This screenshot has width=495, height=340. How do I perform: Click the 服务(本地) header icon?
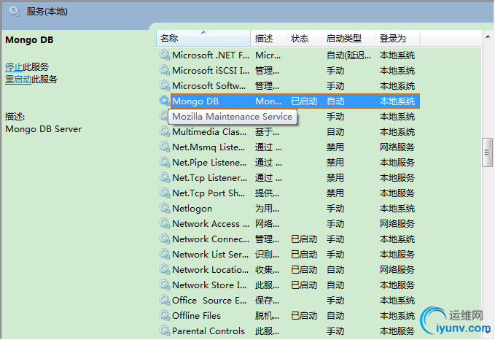[x=15, y=12]
